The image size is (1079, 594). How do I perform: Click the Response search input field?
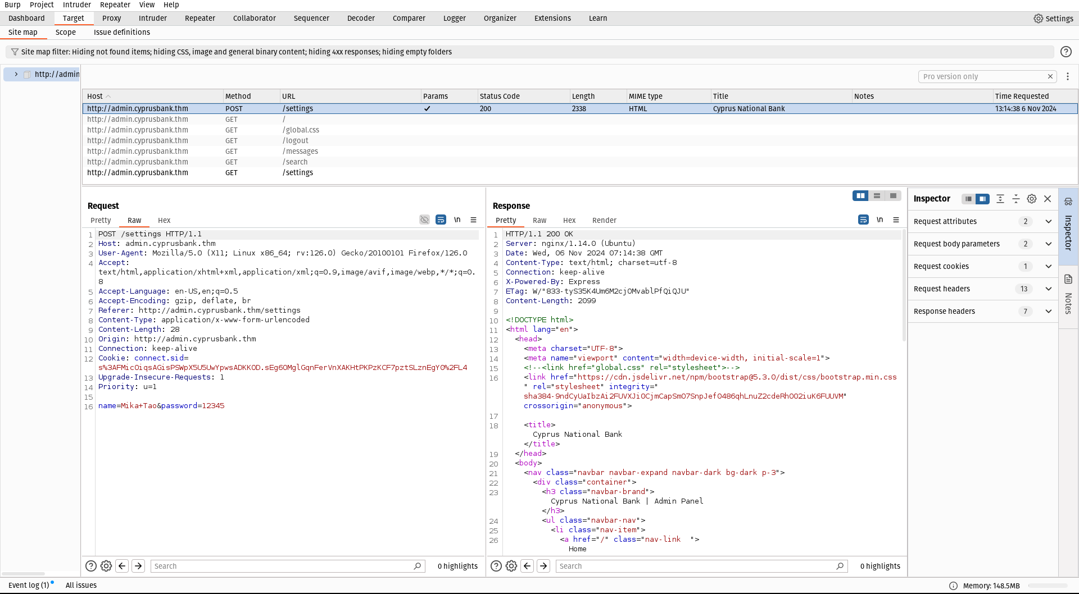tap(696, 566)
